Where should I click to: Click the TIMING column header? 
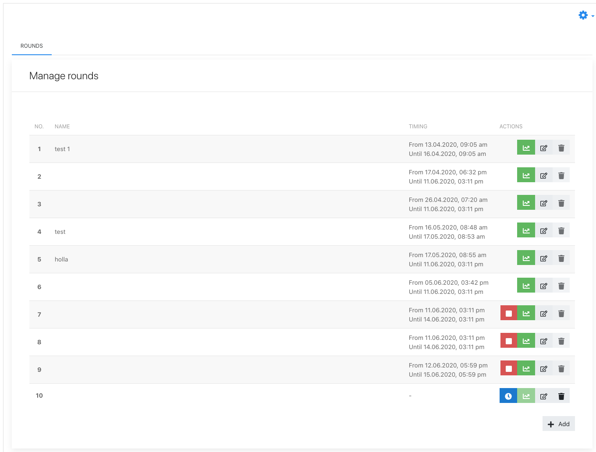pyautogui.click(x=418, y=127)
